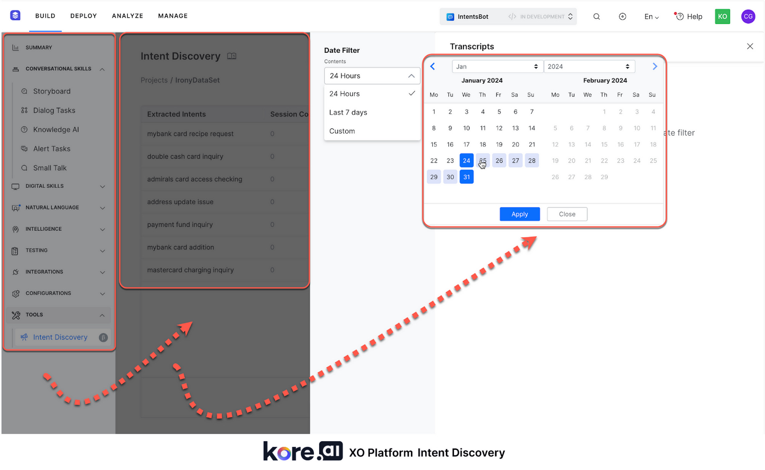765x470 pixels.
Task: Click the Summary chart icon in sidebar
Action: [16, 47]
